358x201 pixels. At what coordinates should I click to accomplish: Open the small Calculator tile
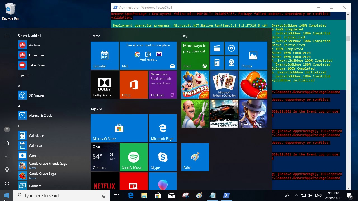click(217, 63)
